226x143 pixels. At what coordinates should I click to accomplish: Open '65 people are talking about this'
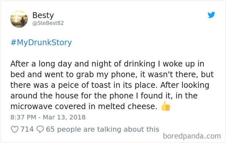[x=103, y=129]
